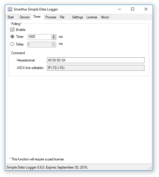
Task: Switch to the Settings tab
Action: pyautogui.click(x=78, y=17)
